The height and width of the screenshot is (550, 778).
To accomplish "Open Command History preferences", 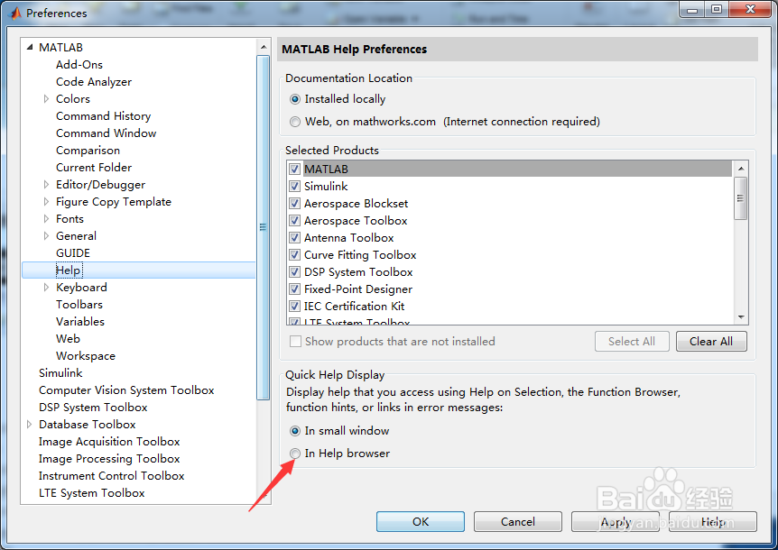I will click(x=103, y=116).
